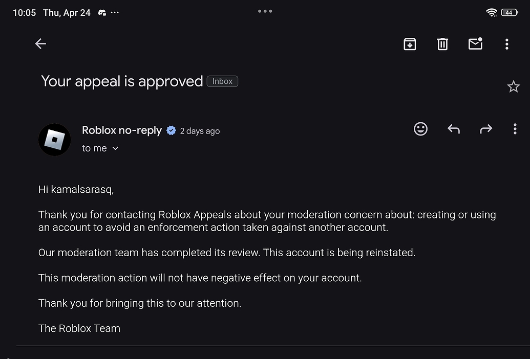Archive this email
This screenshot has width=530, height=359.
tap(410, 44)
